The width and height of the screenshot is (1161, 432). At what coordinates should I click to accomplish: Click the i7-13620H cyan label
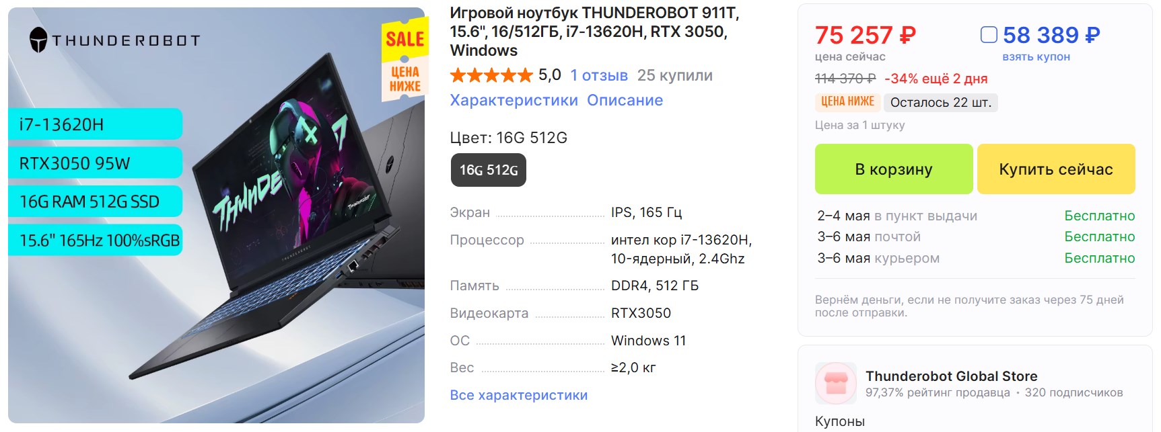tap(95, 124)
